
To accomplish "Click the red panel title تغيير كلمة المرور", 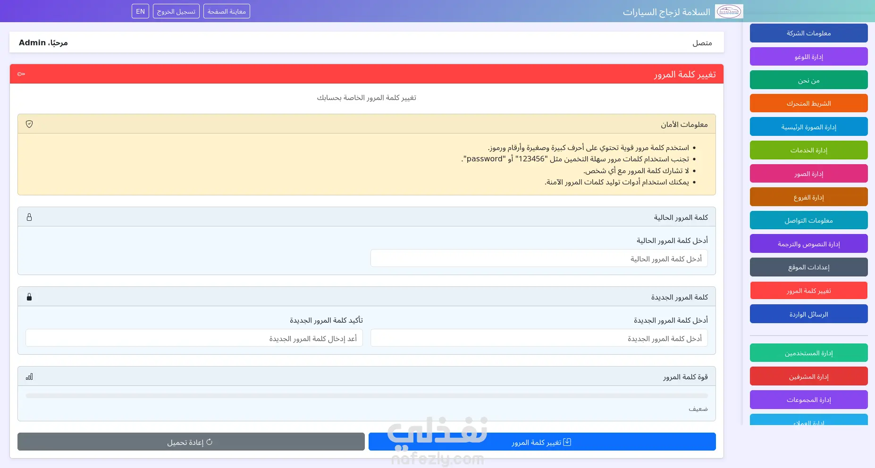I will click(685, 74).
